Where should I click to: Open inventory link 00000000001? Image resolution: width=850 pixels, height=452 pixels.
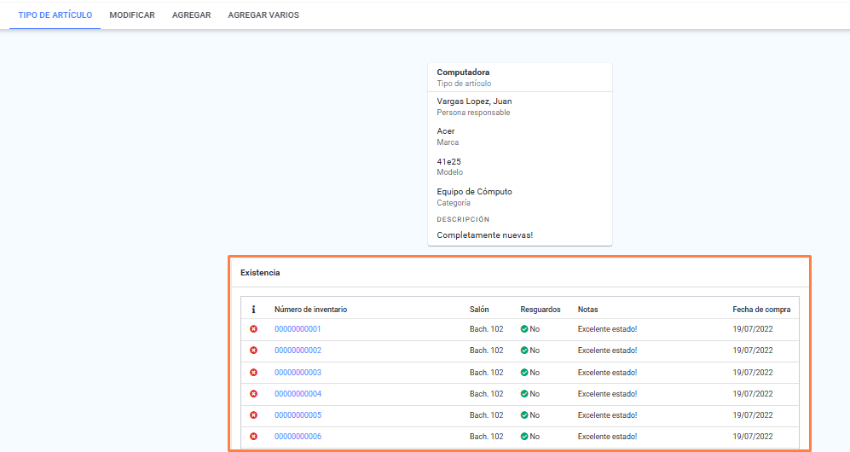coord(298,329)
